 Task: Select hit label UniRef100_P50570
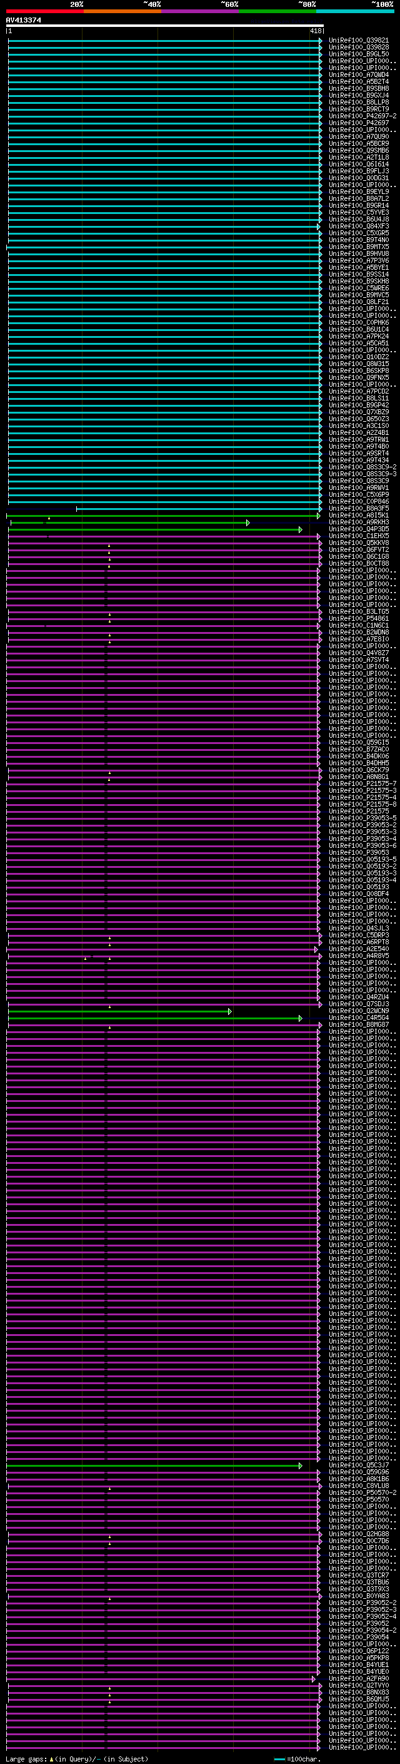click(x=359, y=1501)
